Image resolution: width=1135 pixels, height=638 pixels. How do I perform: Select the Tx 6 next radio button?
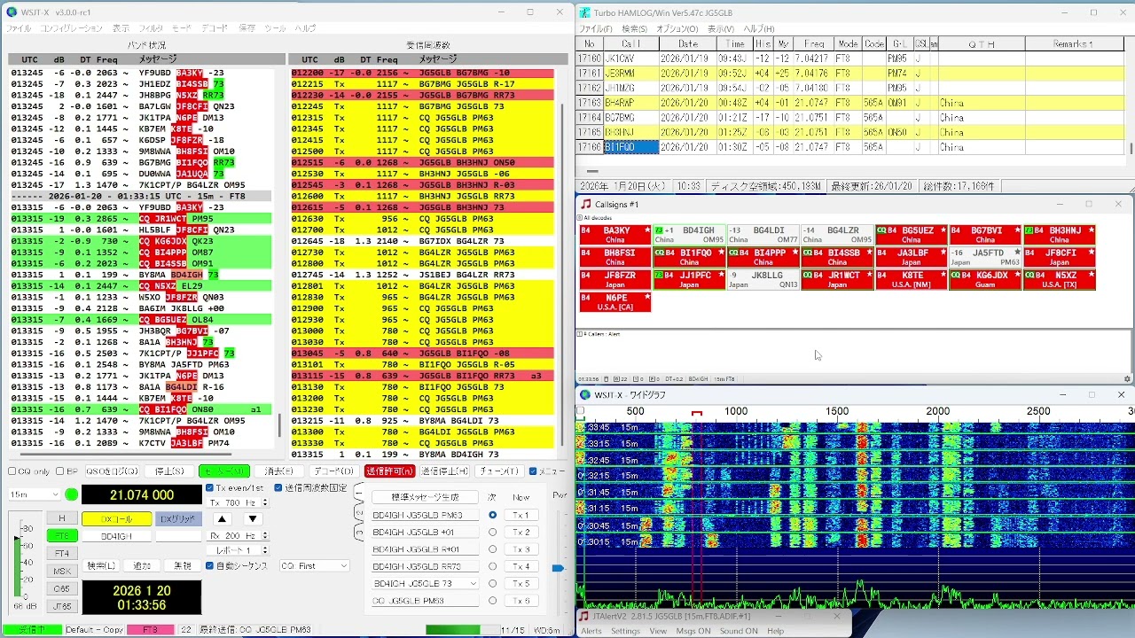(x=492, y=601)
